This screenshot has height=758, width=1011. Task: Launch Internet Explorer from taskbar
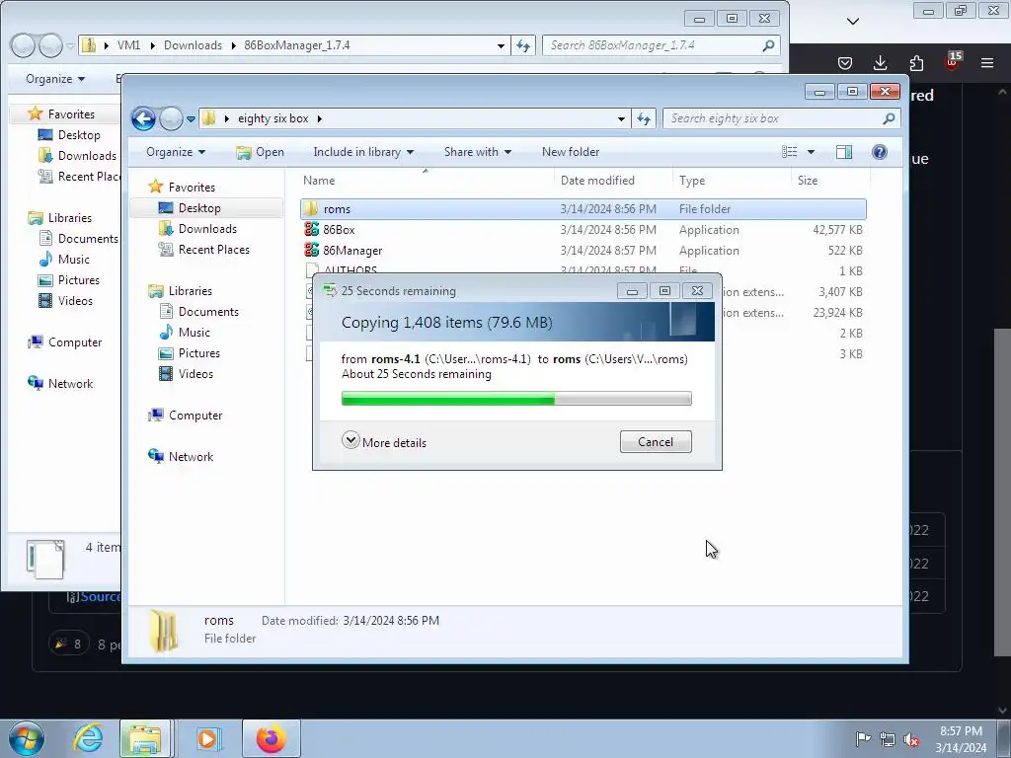[x=88, y=738]
